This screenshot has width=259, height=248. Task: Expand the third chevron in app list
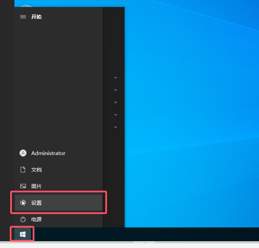pyautogui.click(x=115, y=102)
